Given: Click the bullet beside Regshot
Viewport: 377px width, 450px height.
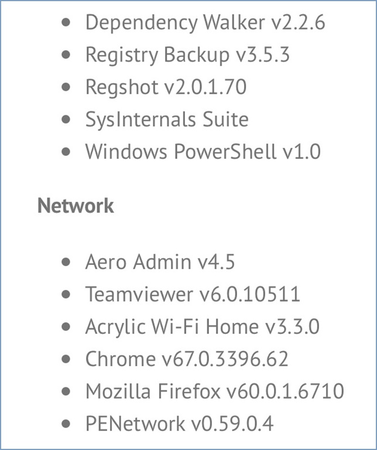Looking at the screenshot, I should pyautogui.click(x=66, y=87).
